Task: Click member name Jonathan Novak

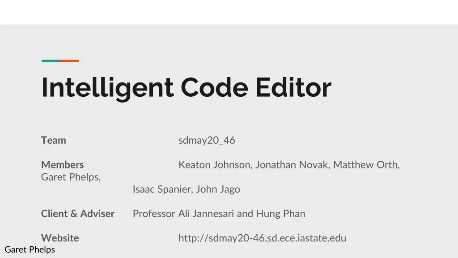Action: point(292,165)
